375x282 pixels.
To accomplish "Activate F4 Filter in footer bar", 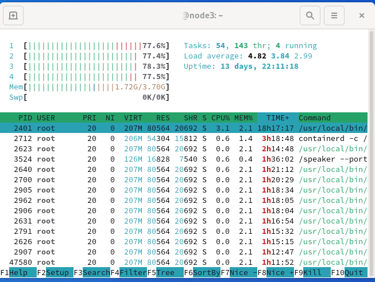I will 129,272.
